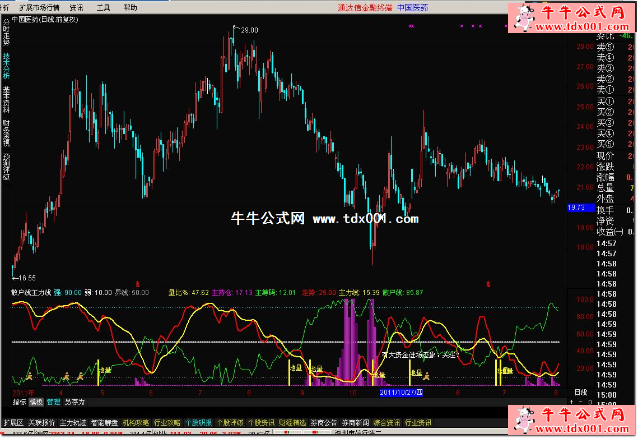Click the red $ marker near May

click(x=138, y=284)
